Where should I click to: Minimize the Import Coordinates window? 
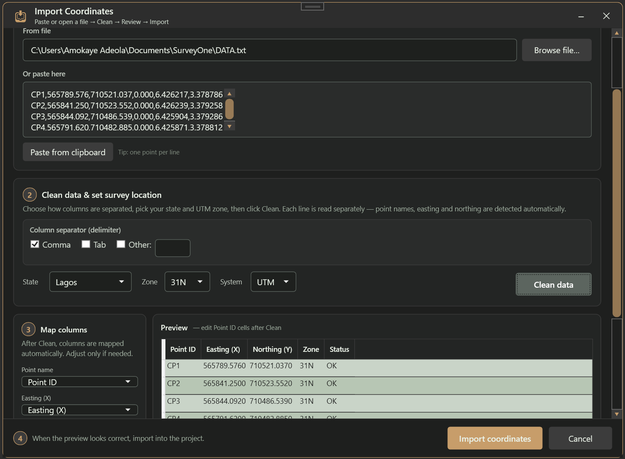[581, 16]
